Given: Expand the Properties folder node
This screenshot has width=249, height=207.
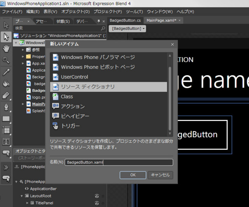Looking at the screenshot, I should coord(23,56).
